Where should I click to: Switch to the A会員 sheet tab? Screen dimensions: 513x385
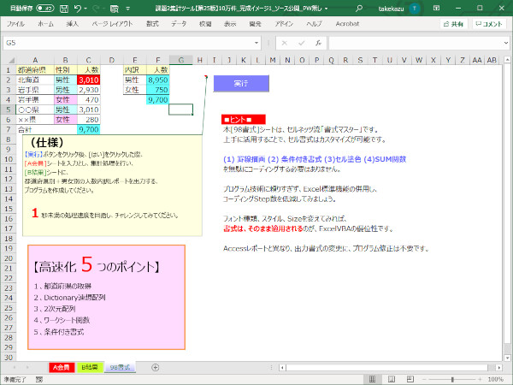(x=62, y=367)
